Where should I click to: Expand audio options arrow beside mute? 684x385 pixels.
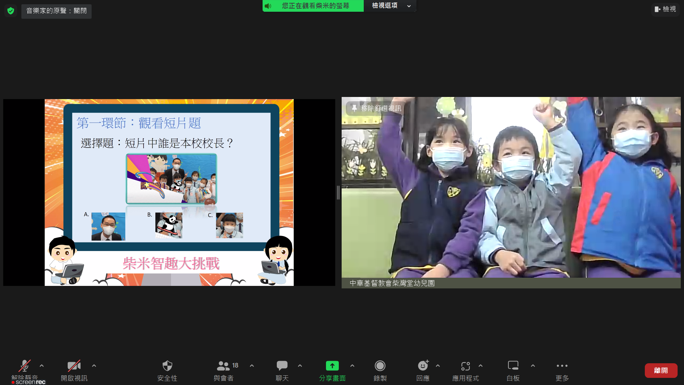42,366
